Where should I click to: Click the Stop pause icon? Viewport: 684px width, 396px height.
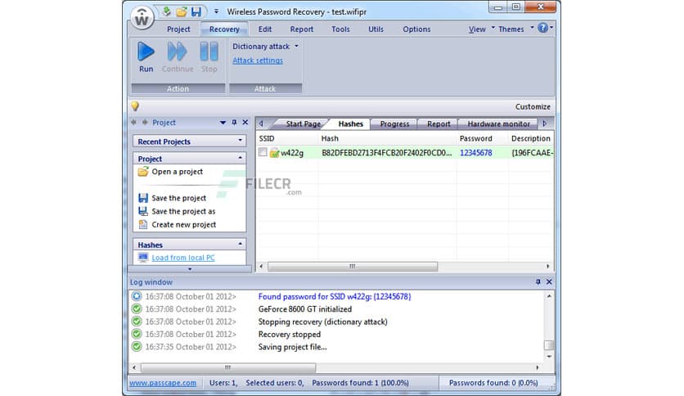point(209,52)
